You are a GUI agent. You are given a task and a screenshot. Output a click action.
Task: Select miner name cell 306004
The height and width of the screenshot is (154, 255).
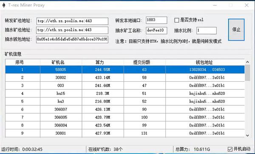tap(61, 125)
